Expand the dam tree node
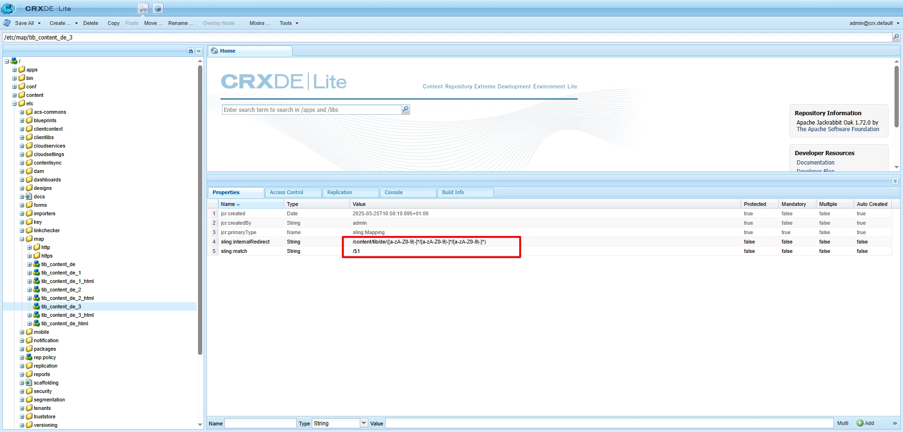Viewport: 903px width, 432px height. [x=22, y=171]
